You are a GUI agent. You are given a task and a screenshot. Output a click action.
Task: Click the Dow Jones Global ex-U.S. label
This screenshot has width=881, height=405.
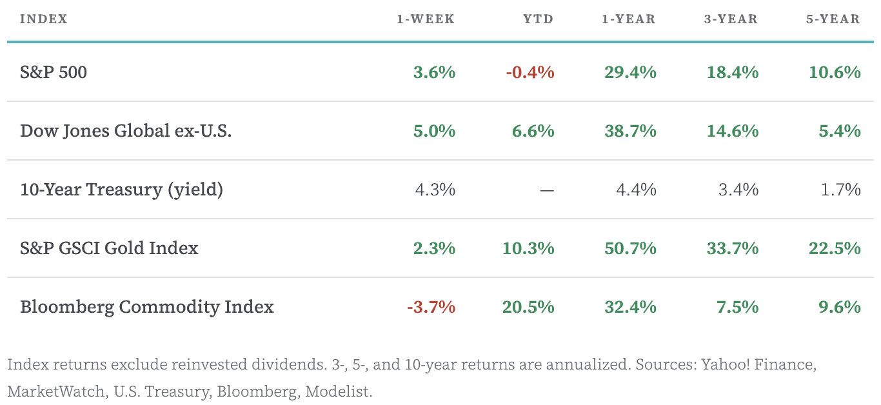coord(126,131)
